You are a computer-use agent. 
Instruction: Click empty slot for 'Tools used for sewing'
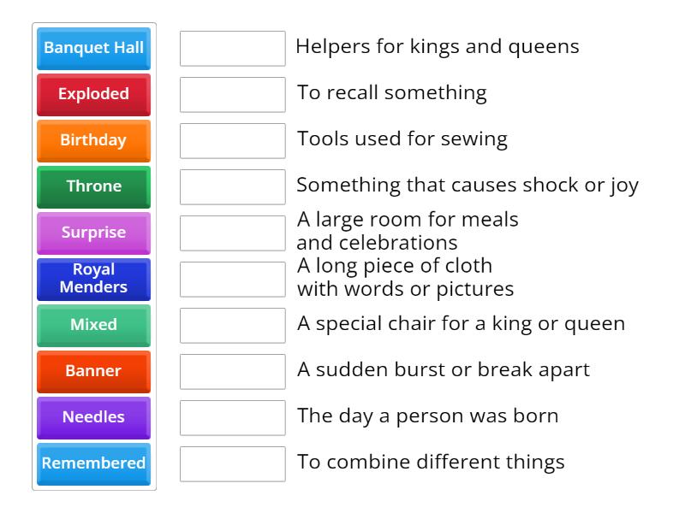232,140
